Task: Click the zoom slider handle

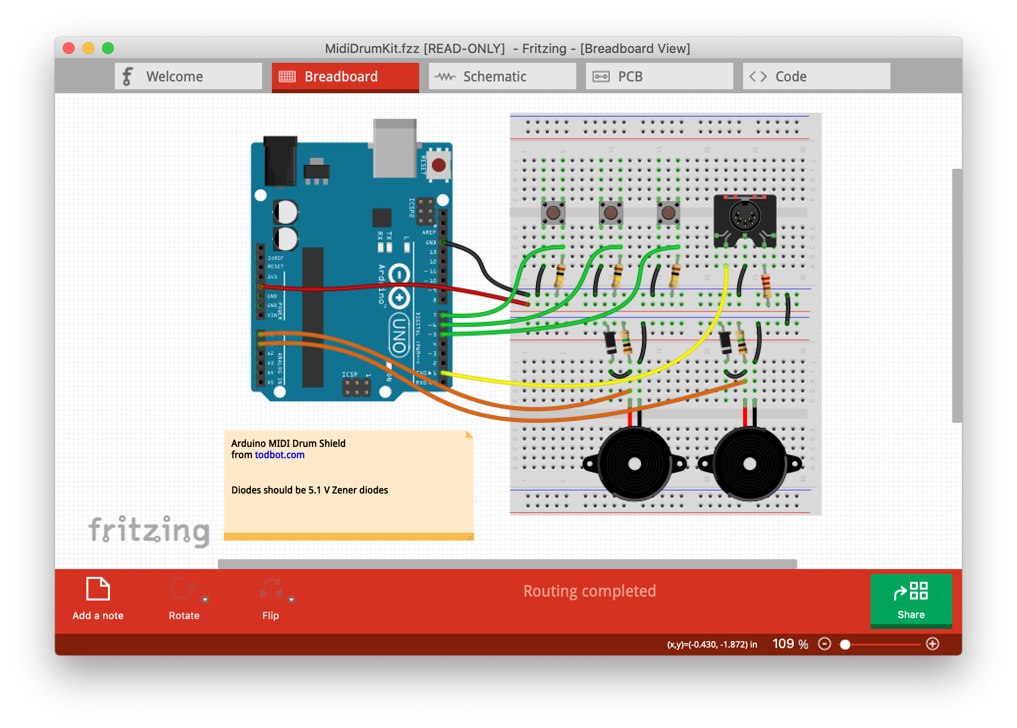Action: [x=845, y=645]
